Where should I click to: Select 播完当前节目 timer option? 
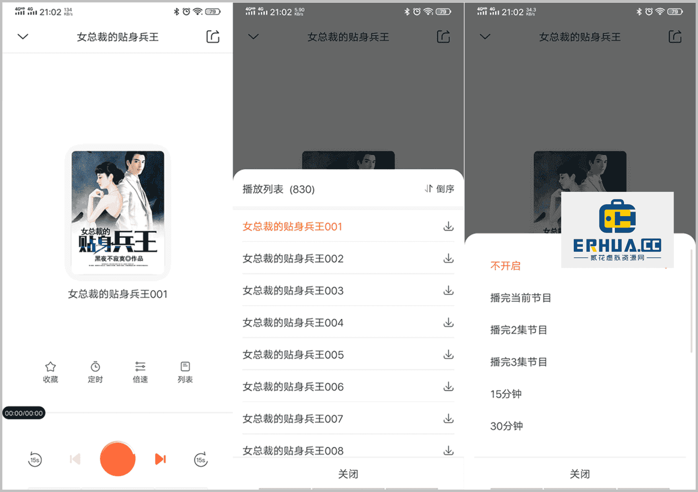tap(521, 298)
